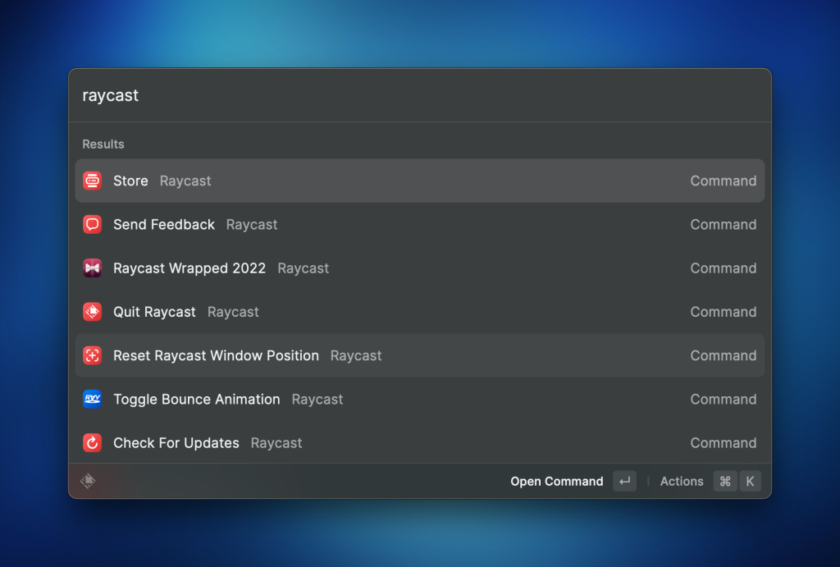This screenshot has width=840, height=567.
Task: Click the Check For Updates refresh icon
Action: tap(92, 443)
